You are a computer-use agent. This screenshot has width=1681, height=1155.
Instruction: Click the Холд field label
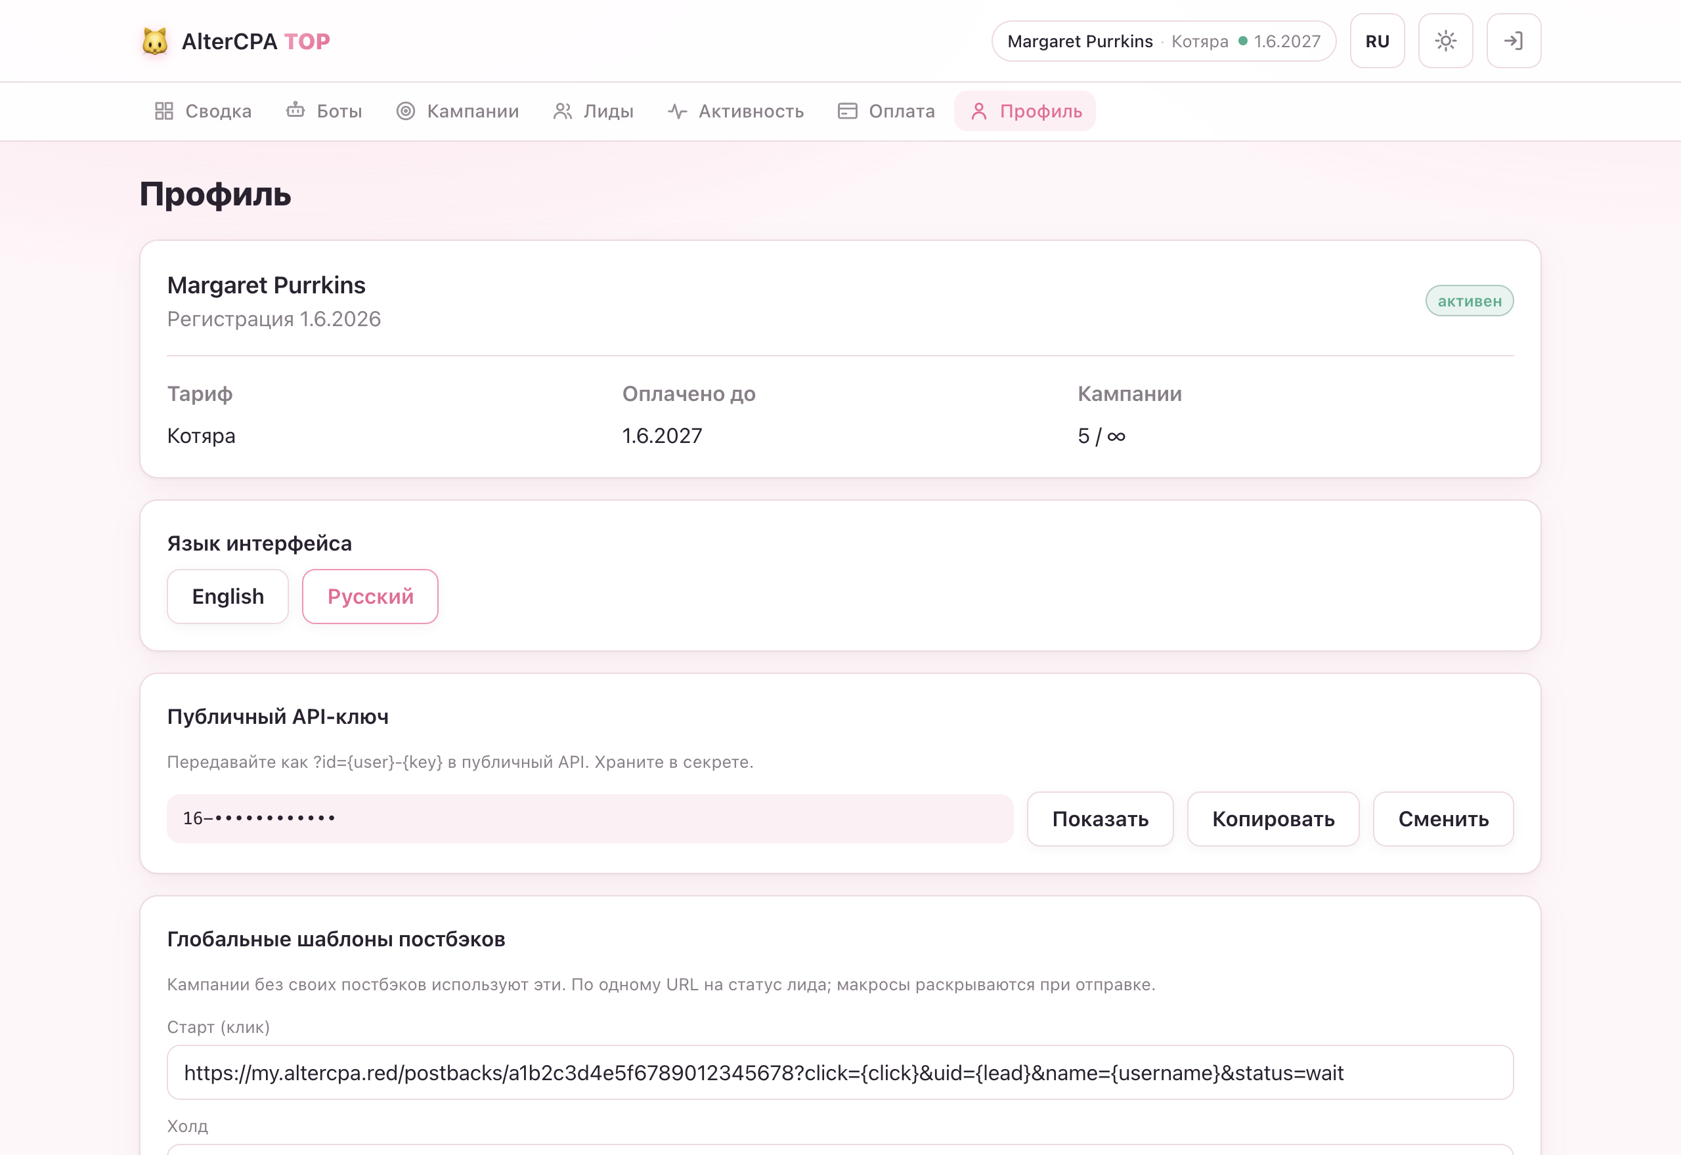[x=188, y=1126]
